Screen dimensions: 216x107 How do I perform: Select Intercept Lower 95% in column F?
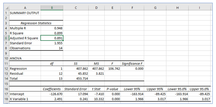(132, 94)
